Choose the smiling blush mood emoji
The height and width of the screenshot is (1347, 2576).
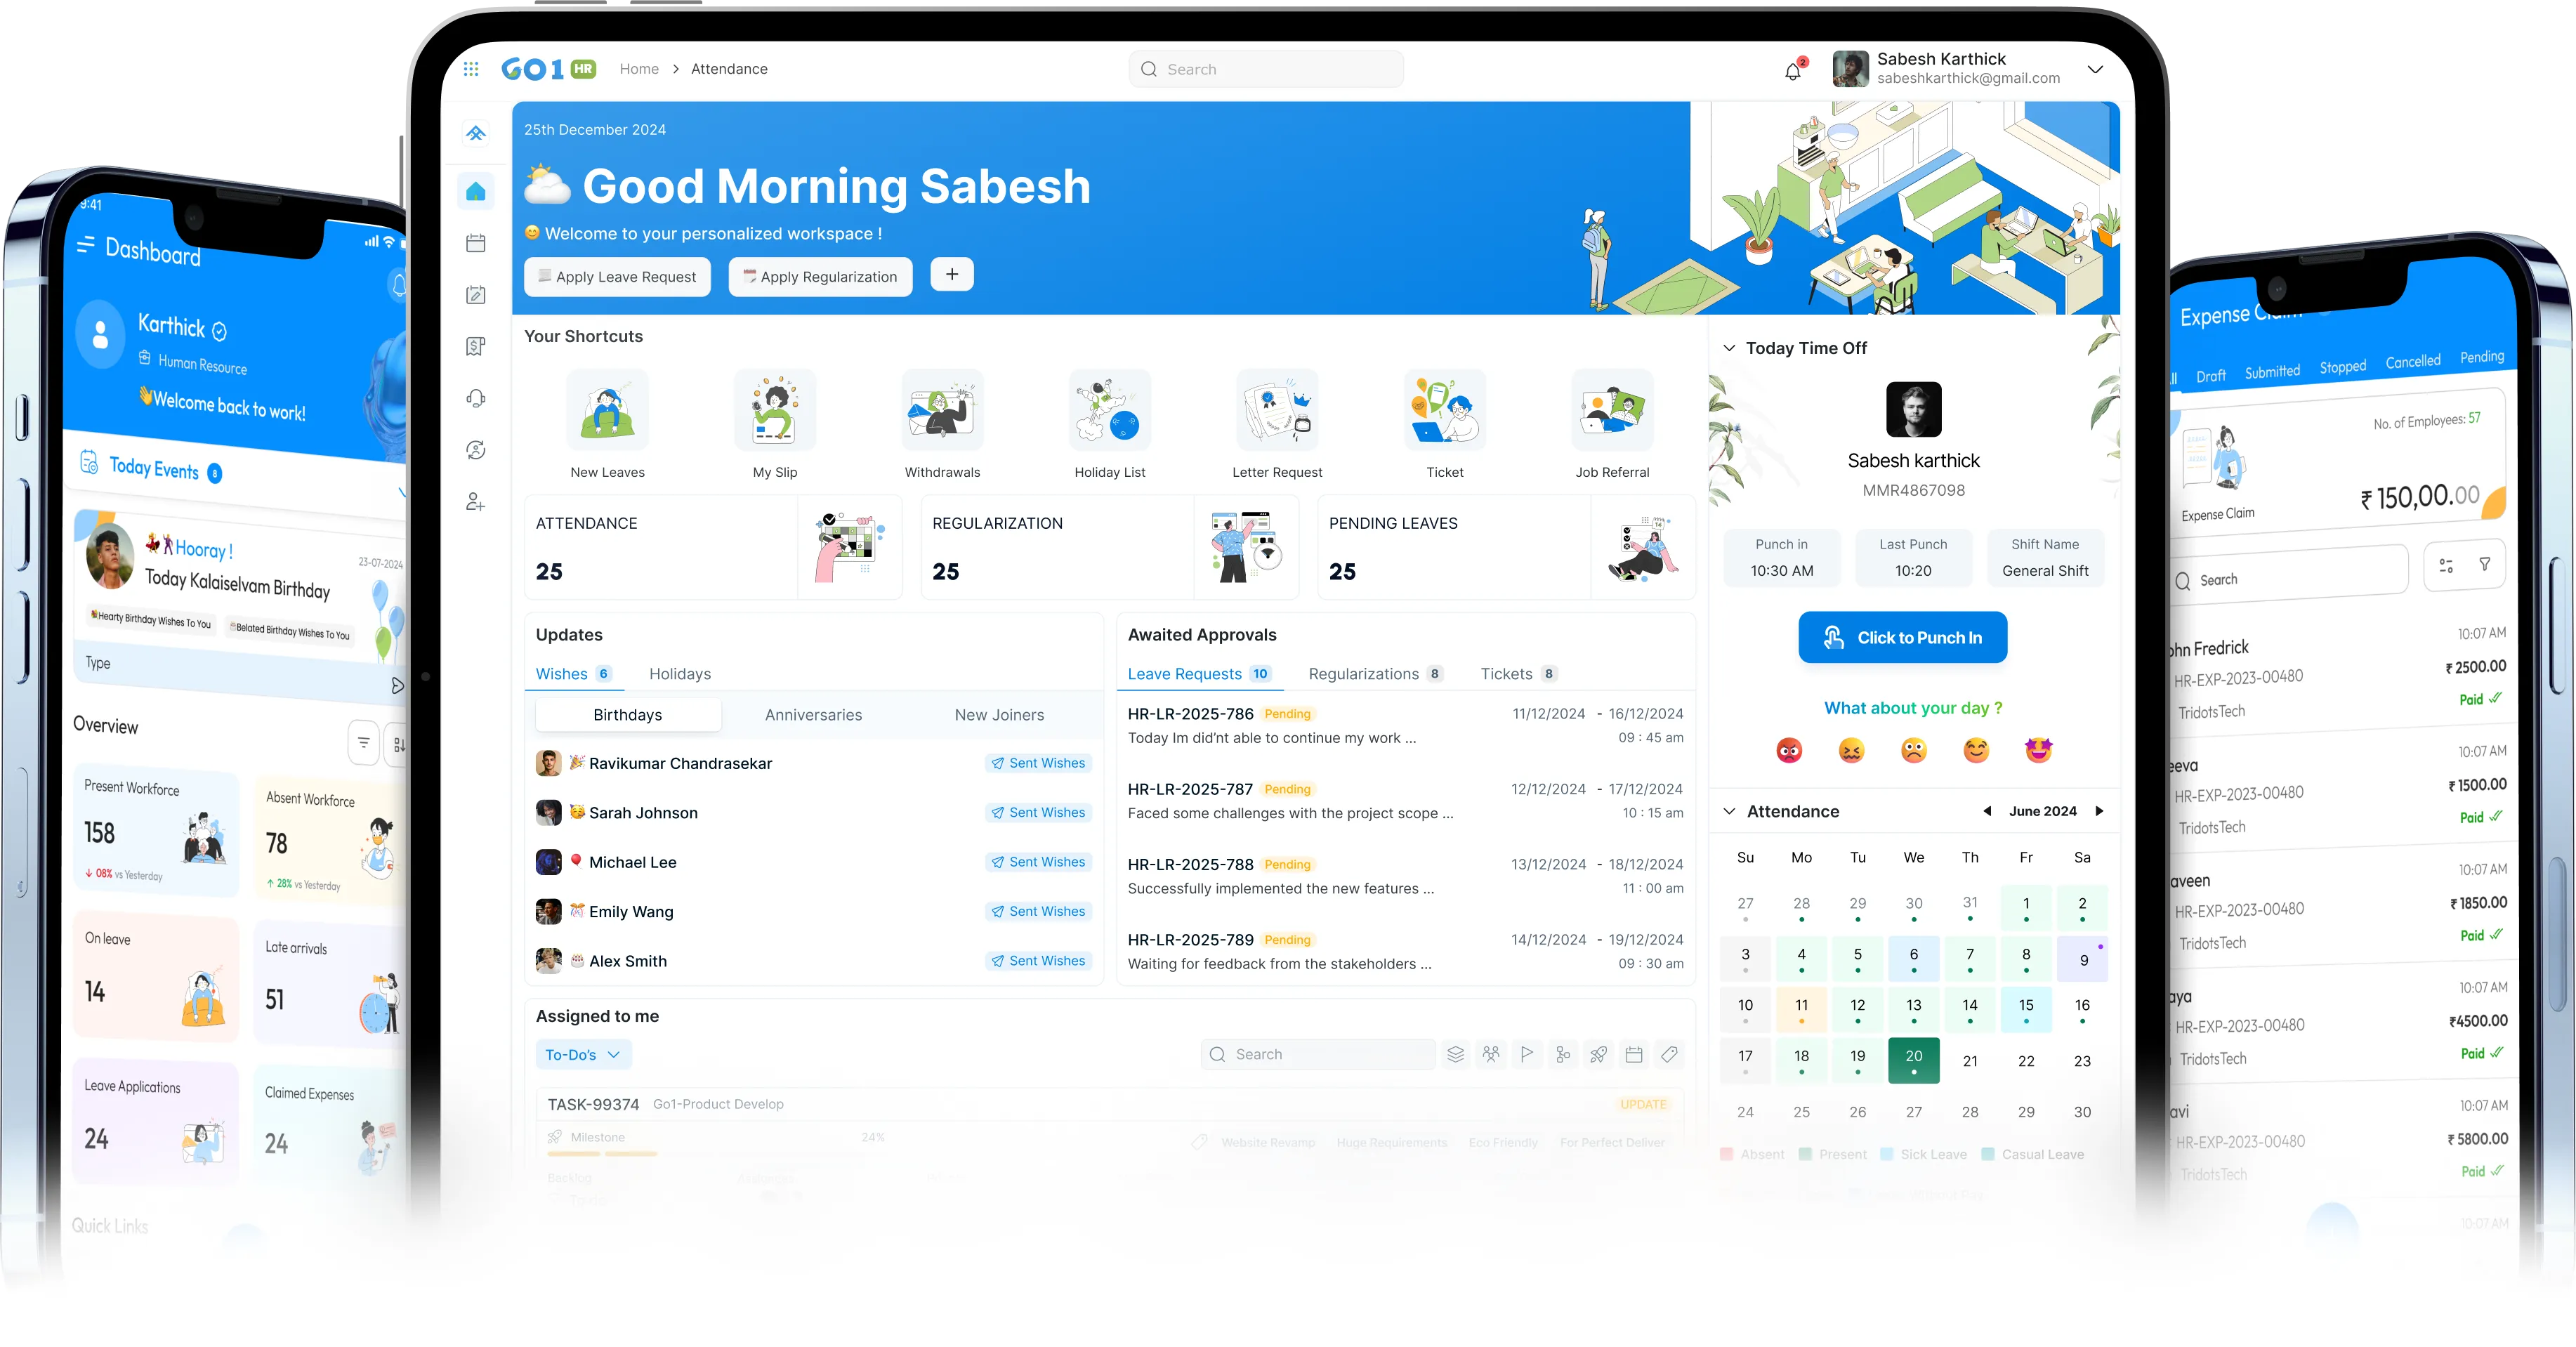1976,750
